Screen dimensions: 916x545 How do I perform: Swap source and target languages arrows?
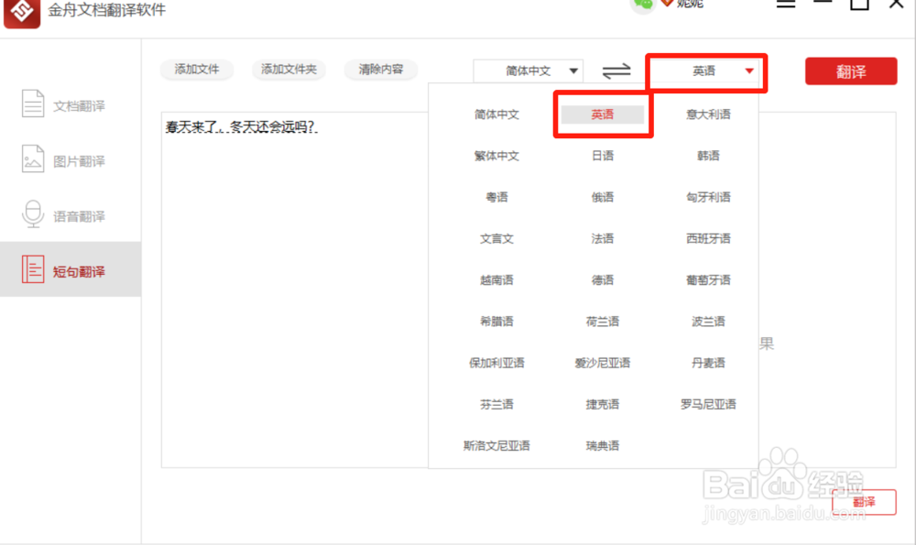(616, 71)
